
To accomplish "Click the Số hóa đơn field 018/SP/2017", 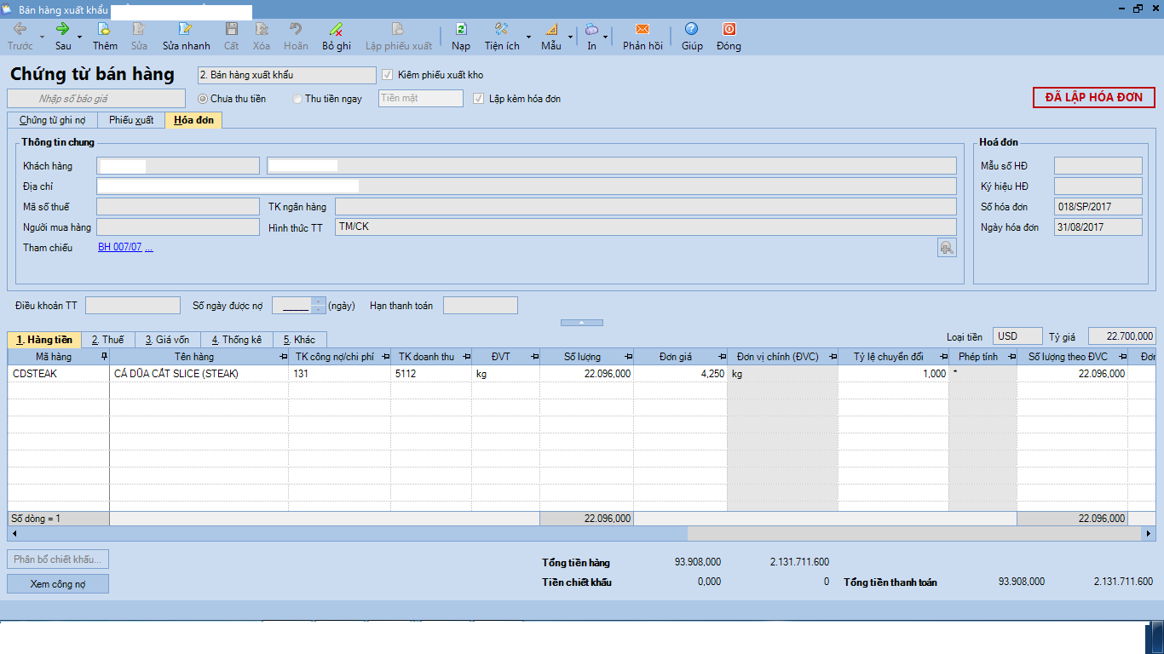I will 1098,207.
